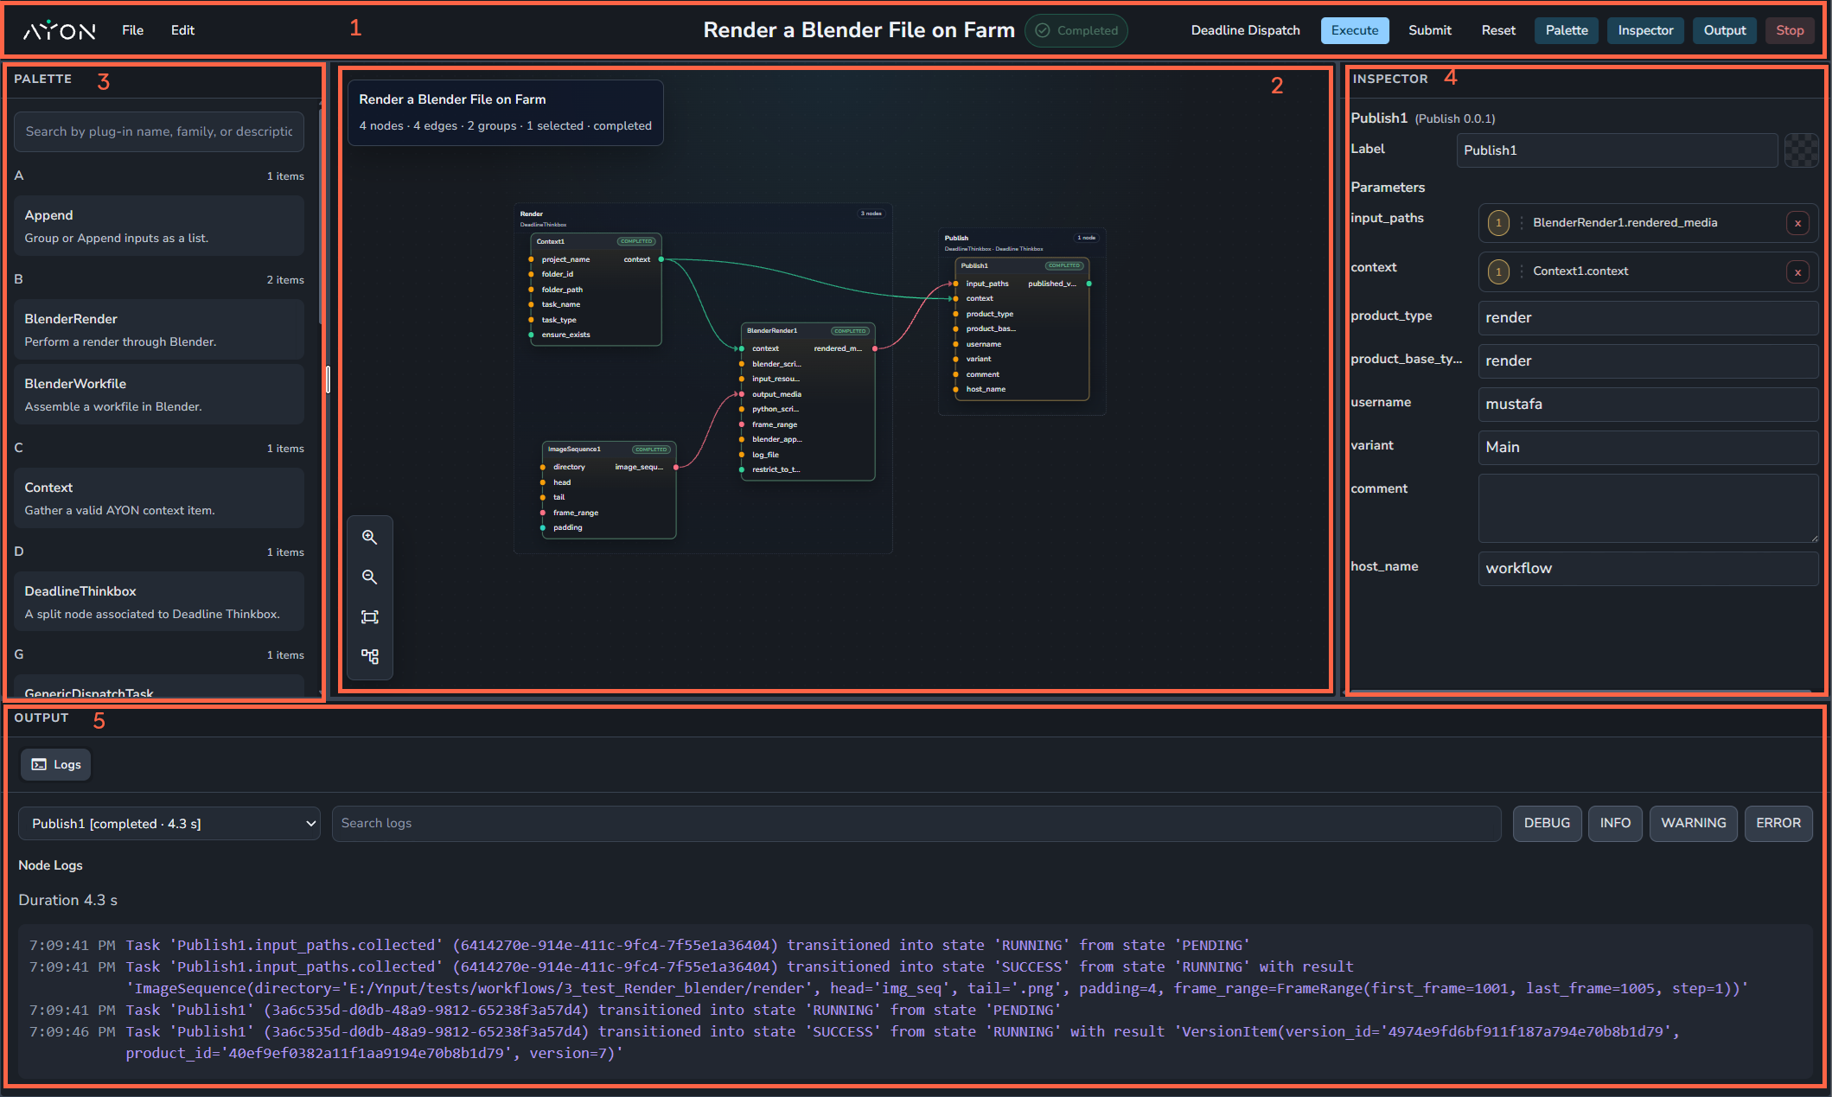Click the restrict_to_t port on BlenderRender1
Screen dimensions: 1832x1097
(742, 469)
